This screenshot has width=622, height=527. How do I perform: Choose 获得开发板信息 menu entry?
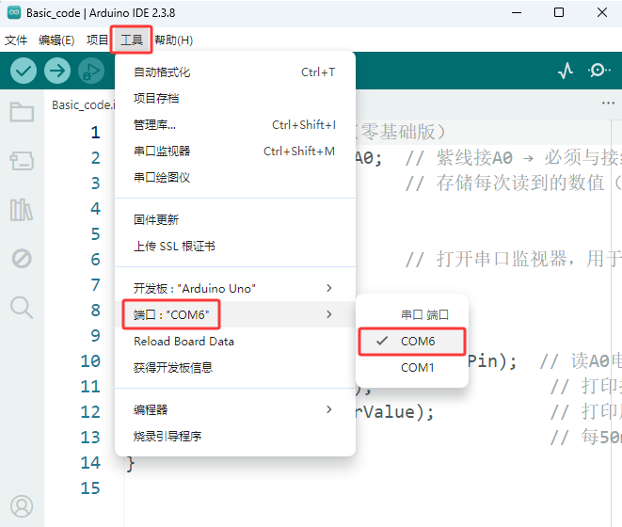click(235, 367)
